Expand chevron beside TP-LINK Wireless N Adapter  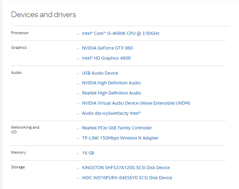pos(78,138)
